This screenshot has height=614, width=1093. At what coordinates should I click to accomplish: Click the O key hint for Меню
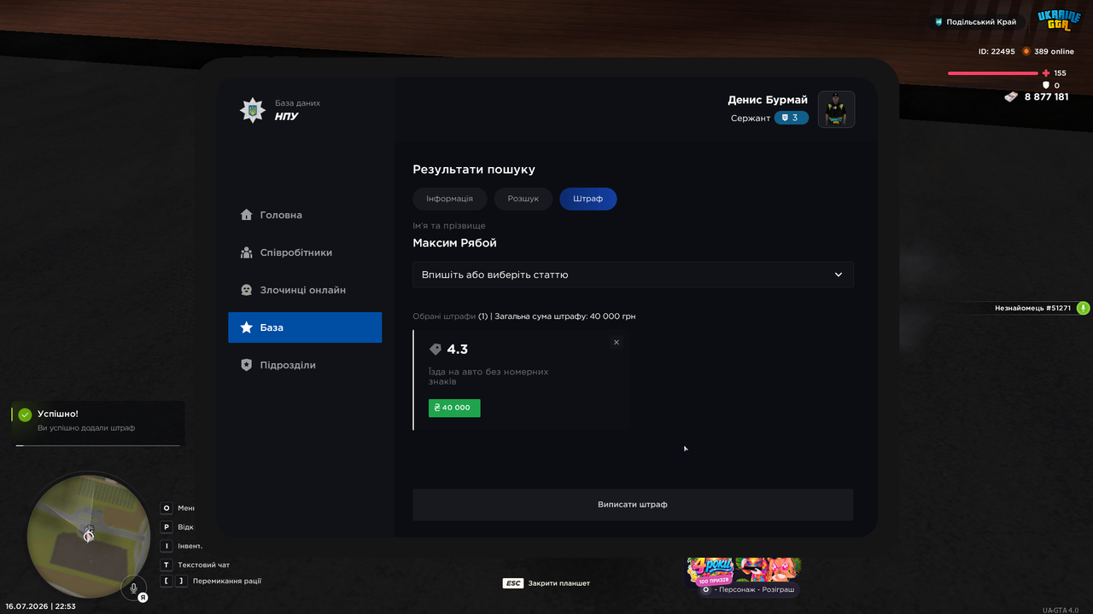[x=167, y=508]
